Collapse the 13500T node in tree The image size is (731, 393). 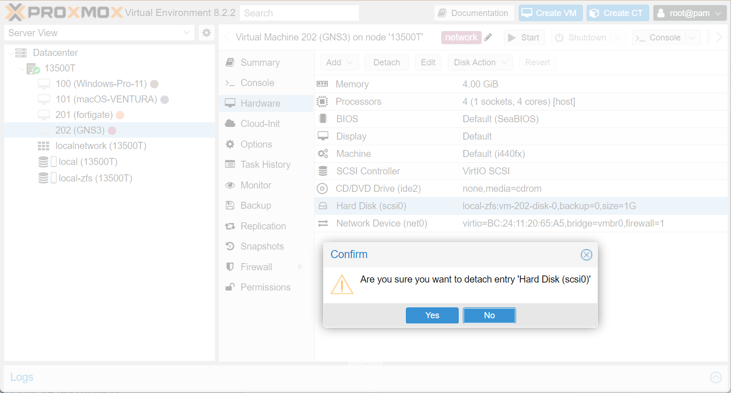22,69
